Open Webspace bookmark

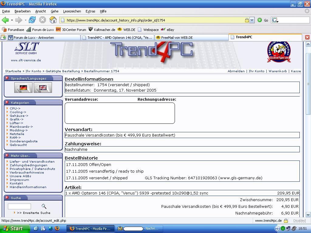[148, 30]
